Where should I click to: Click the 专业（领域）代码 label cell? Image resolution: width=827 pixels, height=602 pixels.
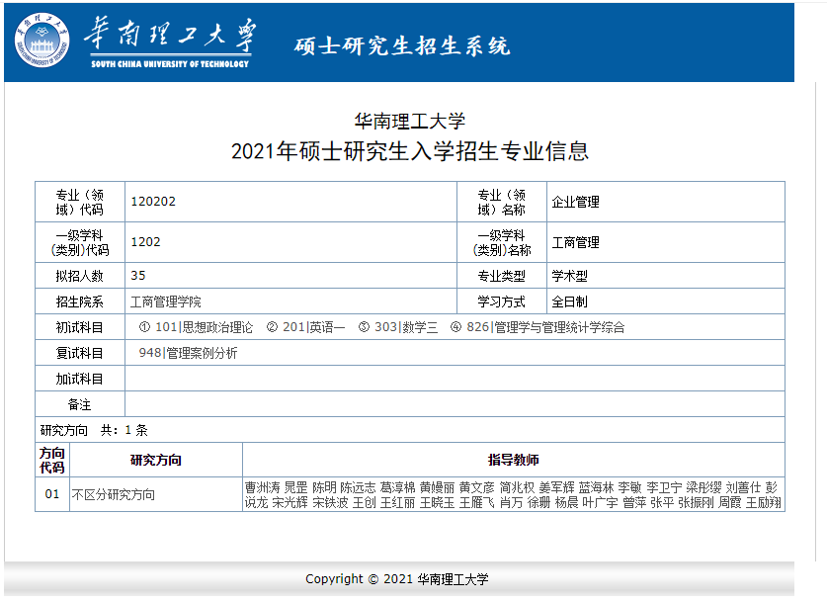[80, 202]
